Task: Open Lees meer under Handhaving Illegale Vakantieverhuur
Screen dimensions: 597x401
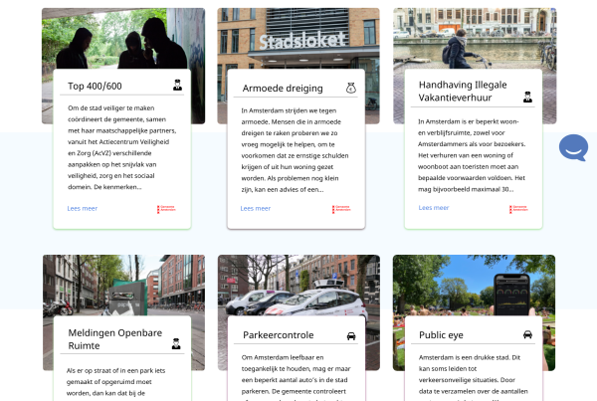Action: pos(434,208)
